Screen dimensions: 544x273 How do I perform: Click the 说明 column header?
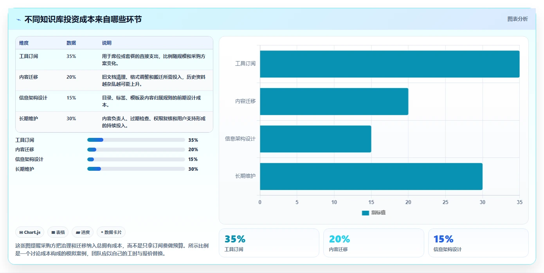[x=107, y=43]
